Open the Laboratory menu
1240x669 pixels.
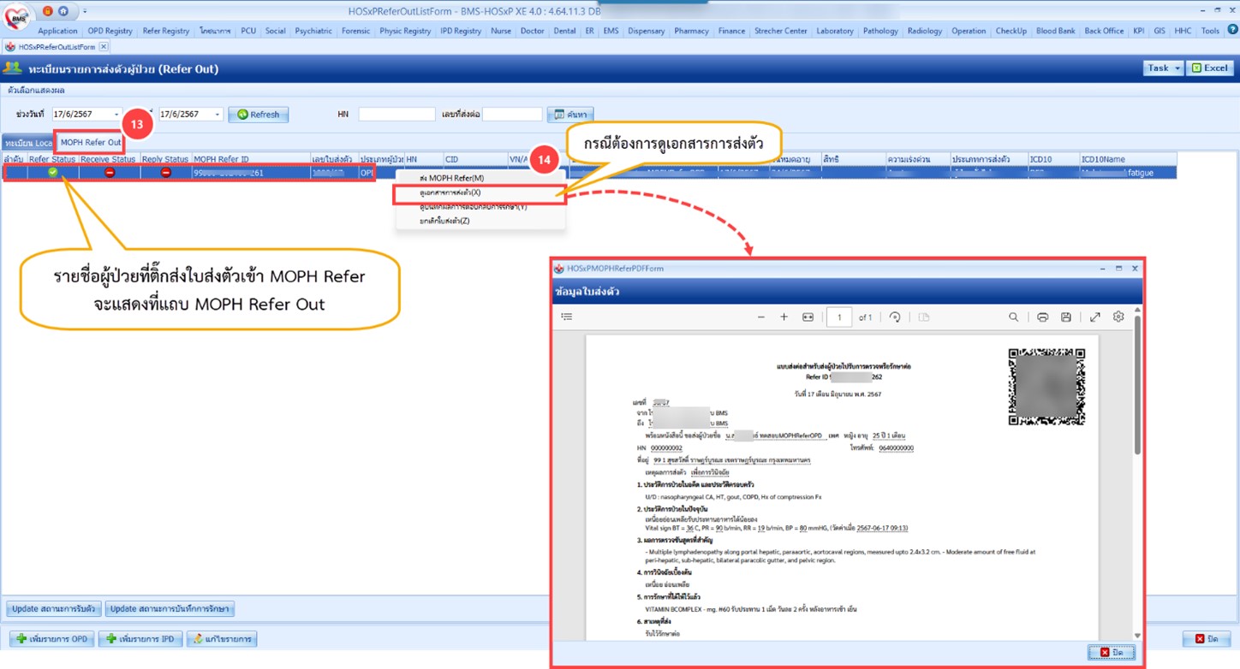834,31
